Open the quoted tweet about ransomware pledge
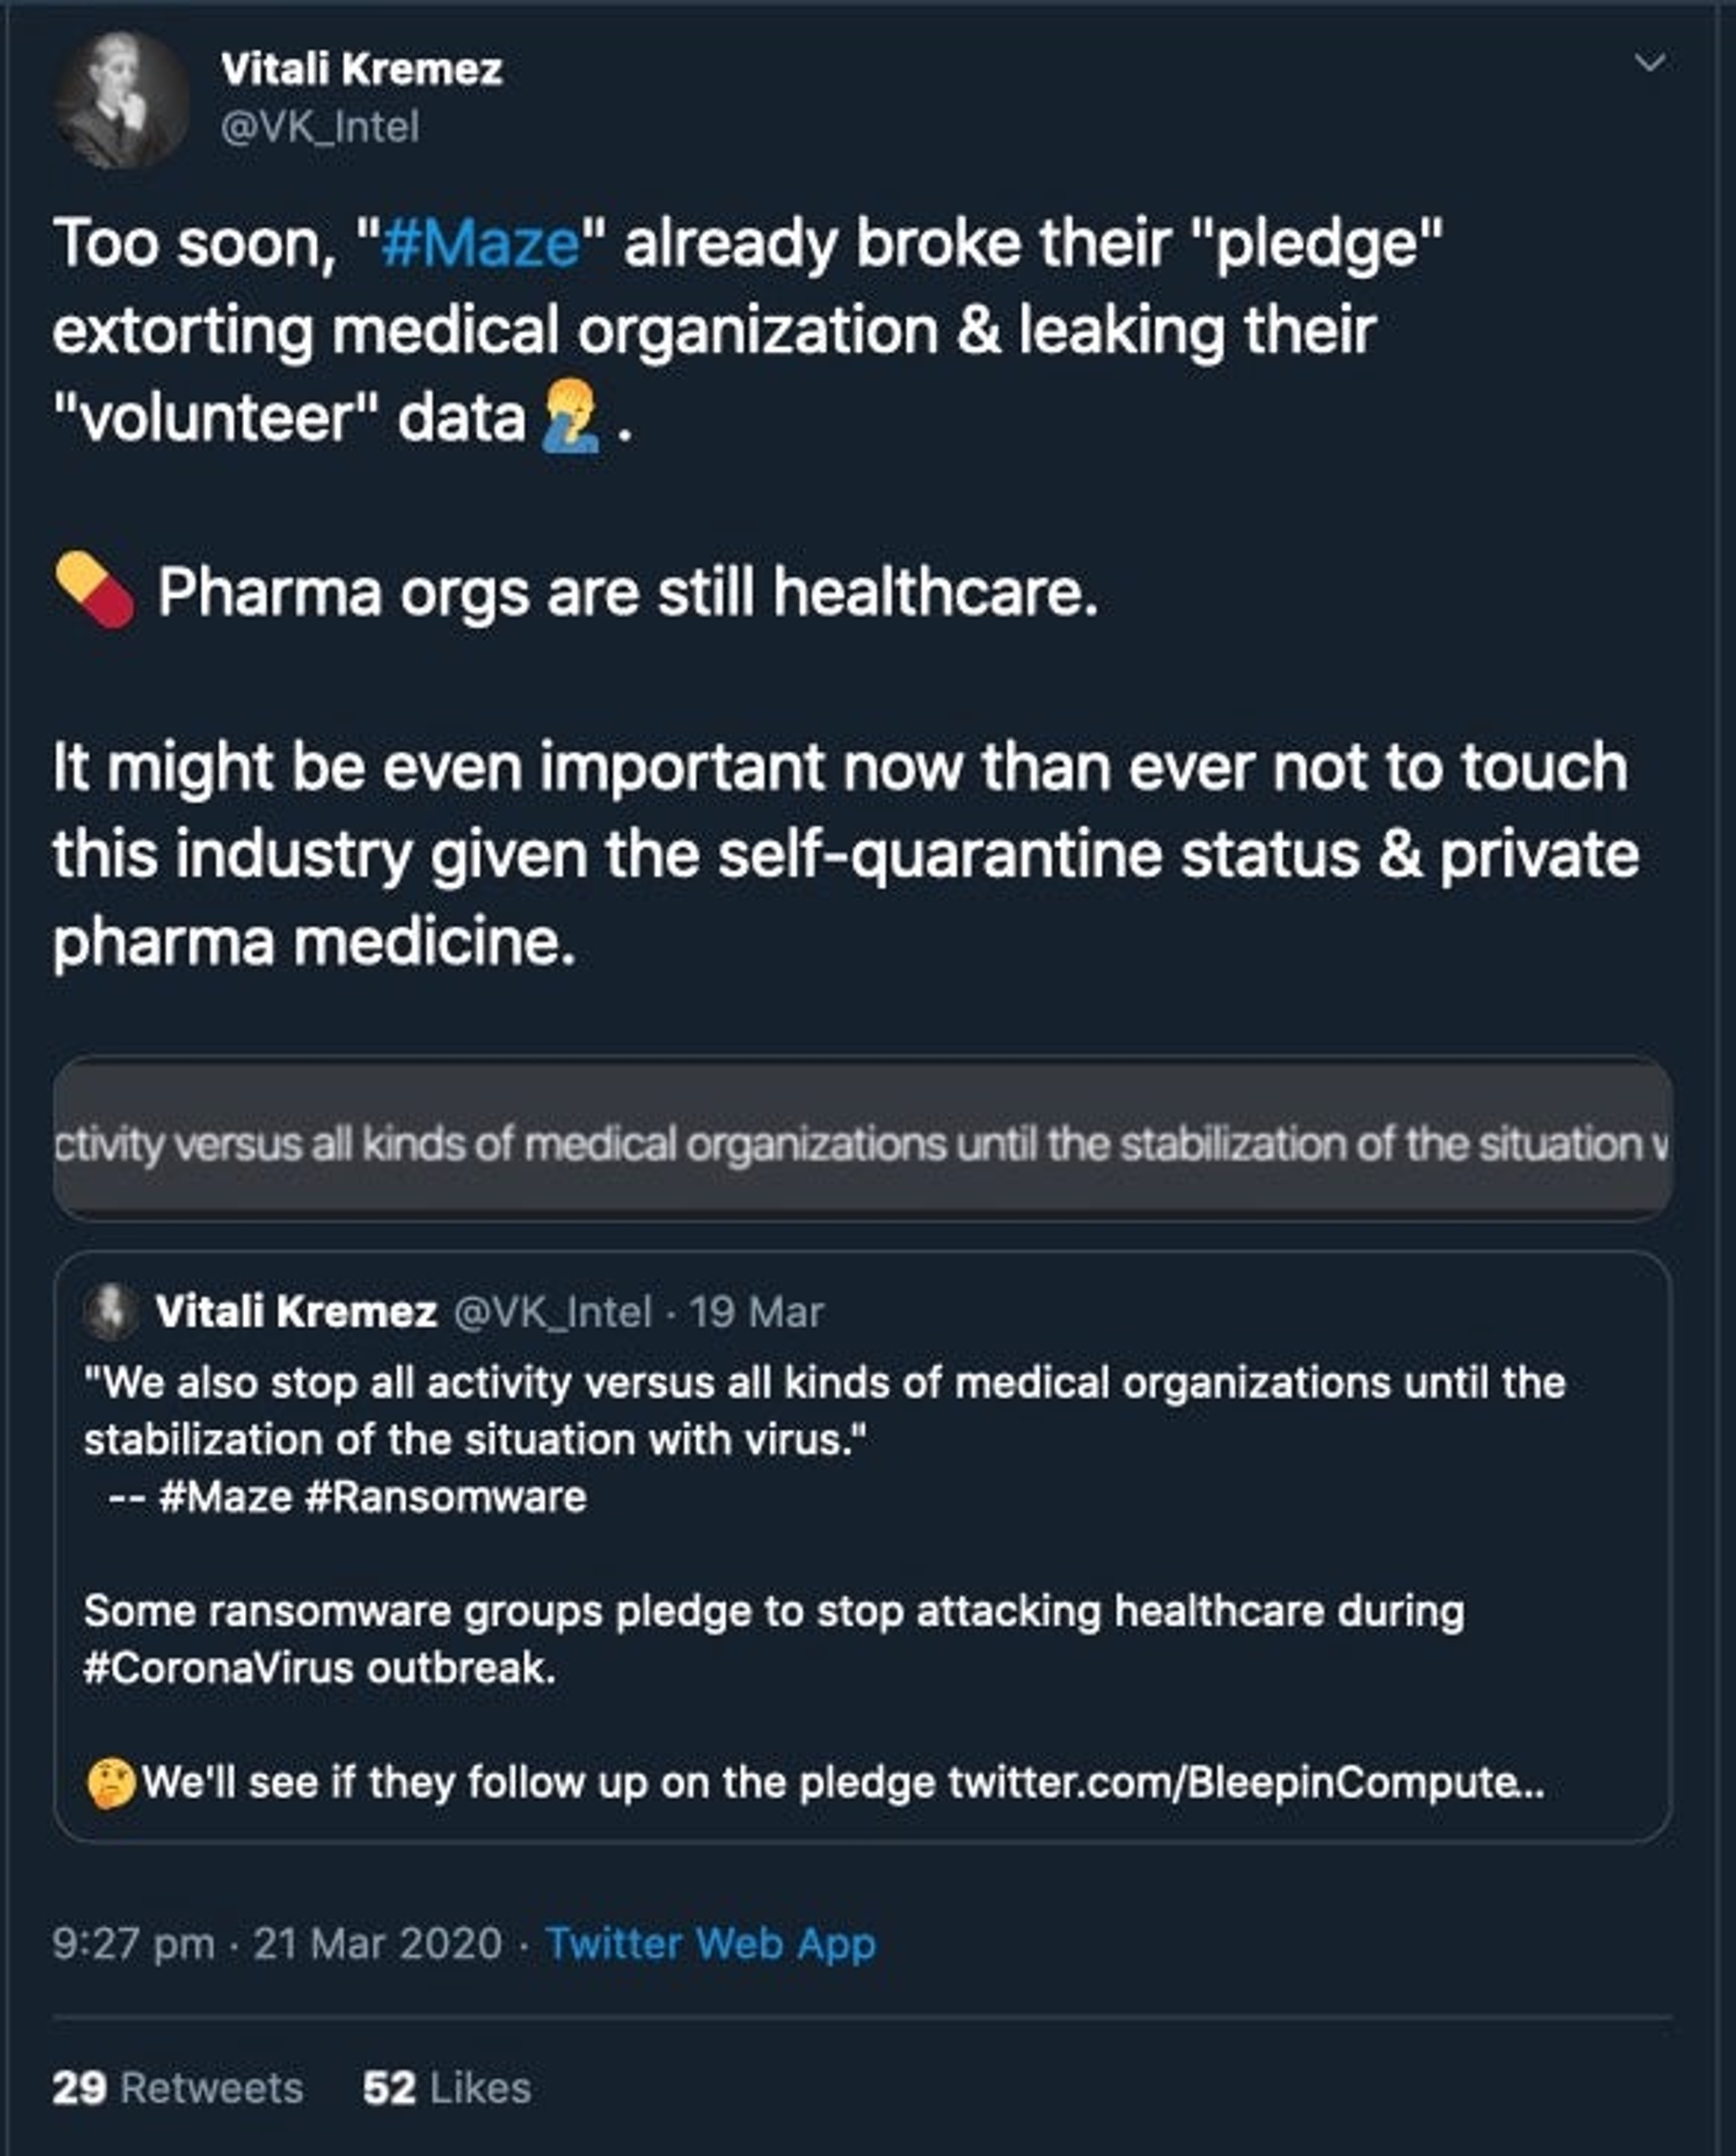Image resolution: width=1736 pixels, height=2156 pixels. pyautogui.click(x=862, y=1546)
